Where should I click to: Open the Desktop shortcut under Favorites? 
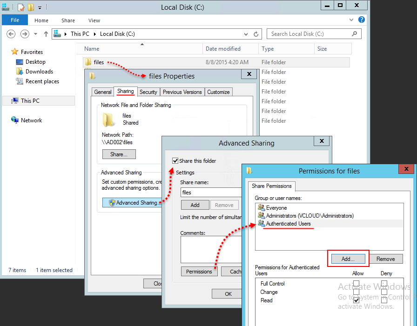34,61
